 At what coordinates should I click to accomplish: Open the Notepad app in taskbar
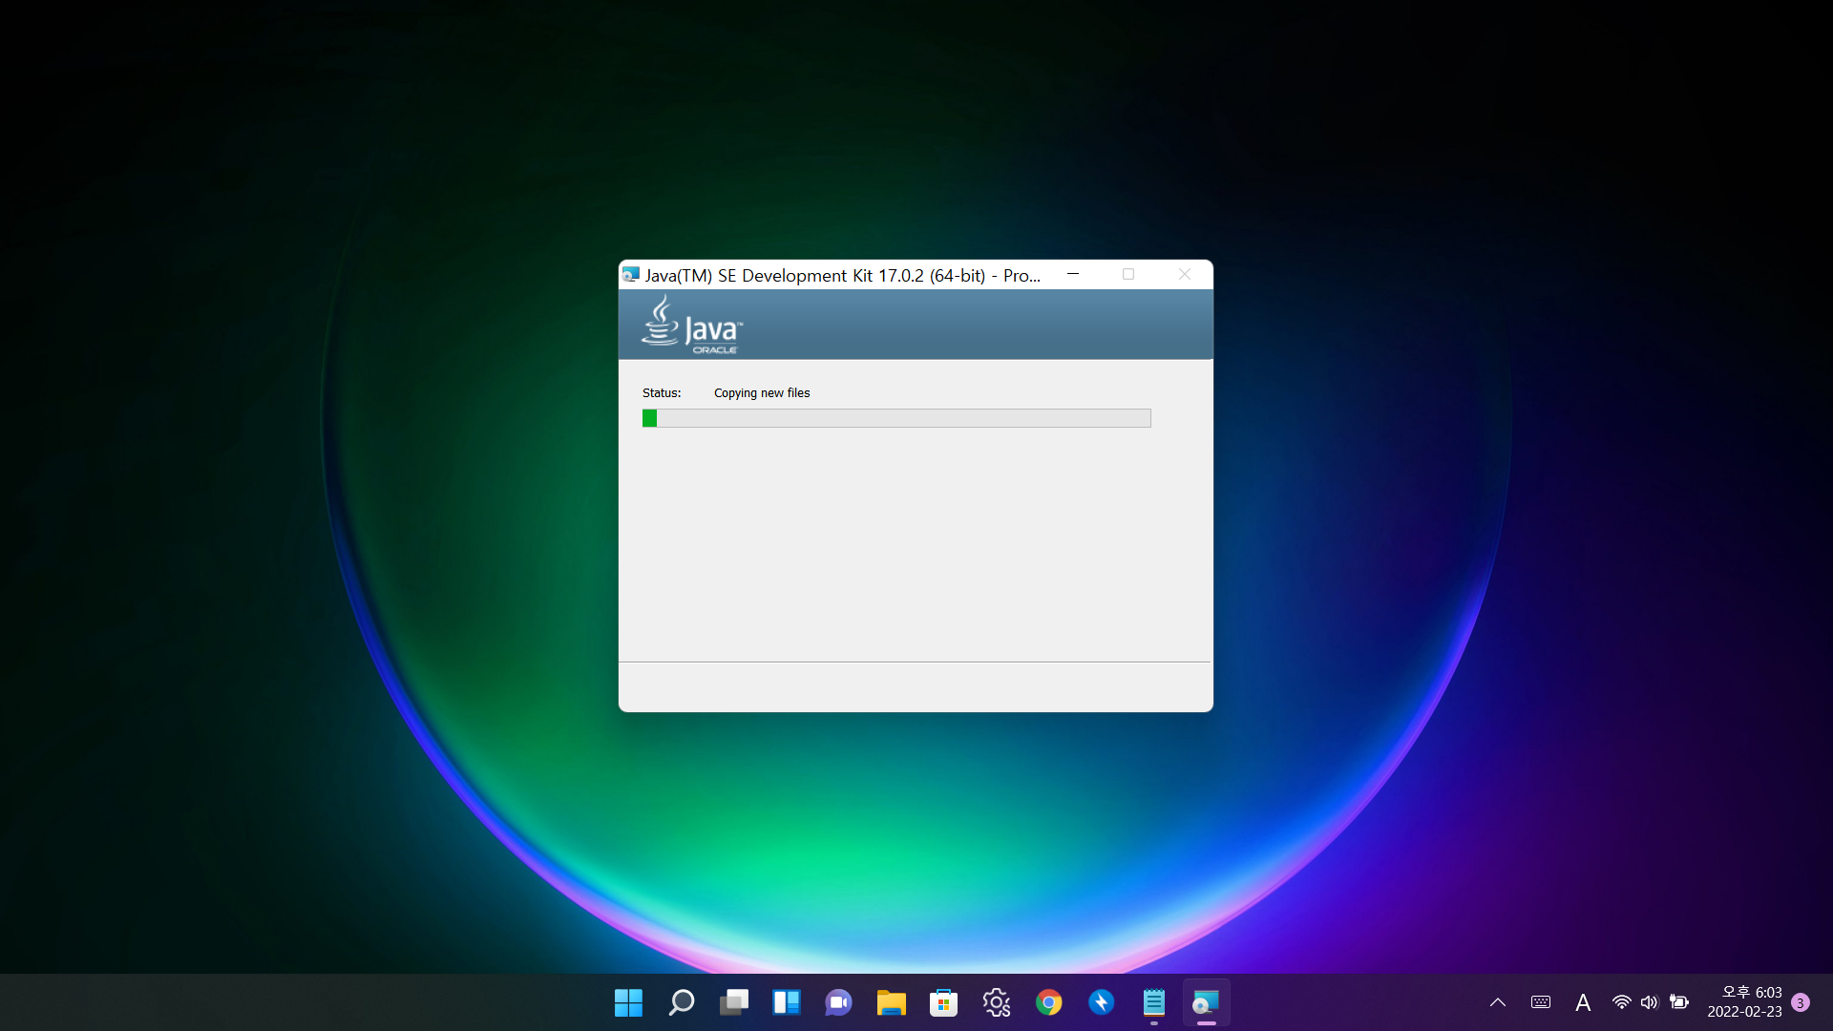click(1153, 1002)
